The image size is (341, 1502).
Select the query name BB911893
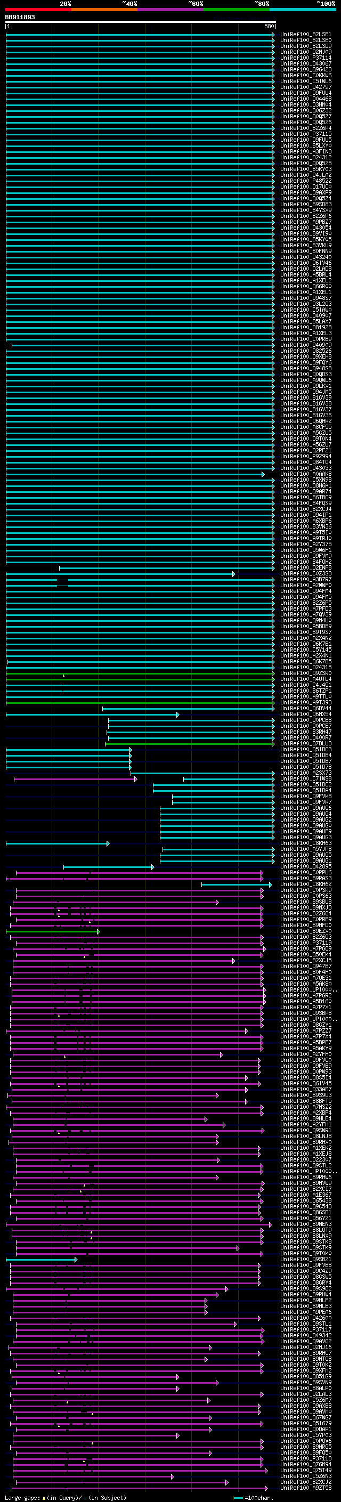20,17
